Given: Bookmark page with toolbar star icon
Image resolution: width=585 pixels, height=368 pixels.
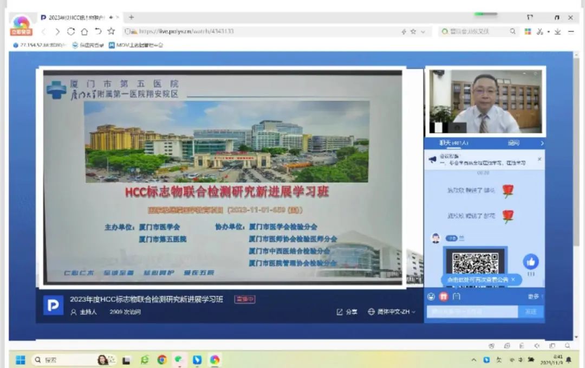Looking at the screenshot, I should (x=111, y=31).
